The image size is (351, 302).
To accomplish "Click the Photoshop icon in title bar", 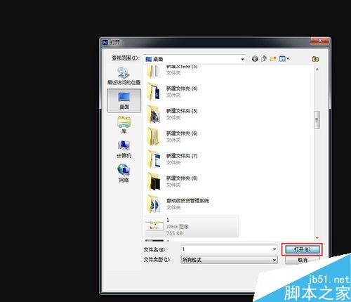I will pyautogui.click(x=105, y=42).
